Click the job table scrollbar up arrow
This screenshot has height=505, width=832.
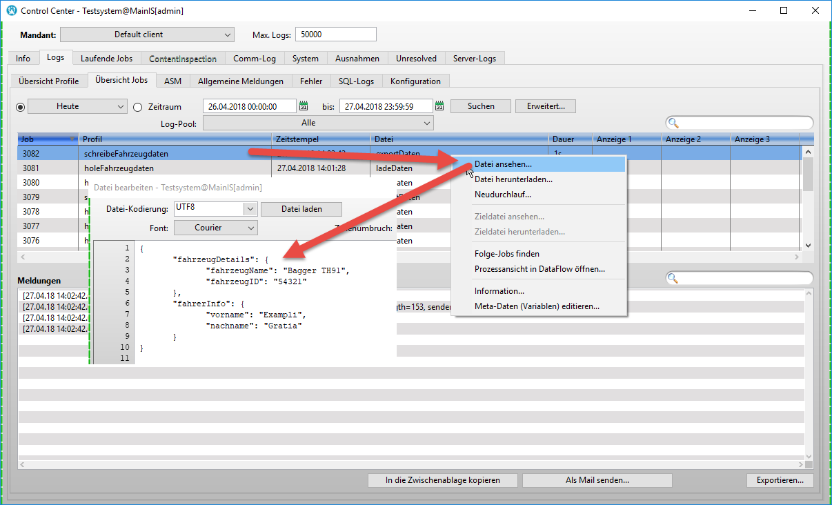[808, 152]
